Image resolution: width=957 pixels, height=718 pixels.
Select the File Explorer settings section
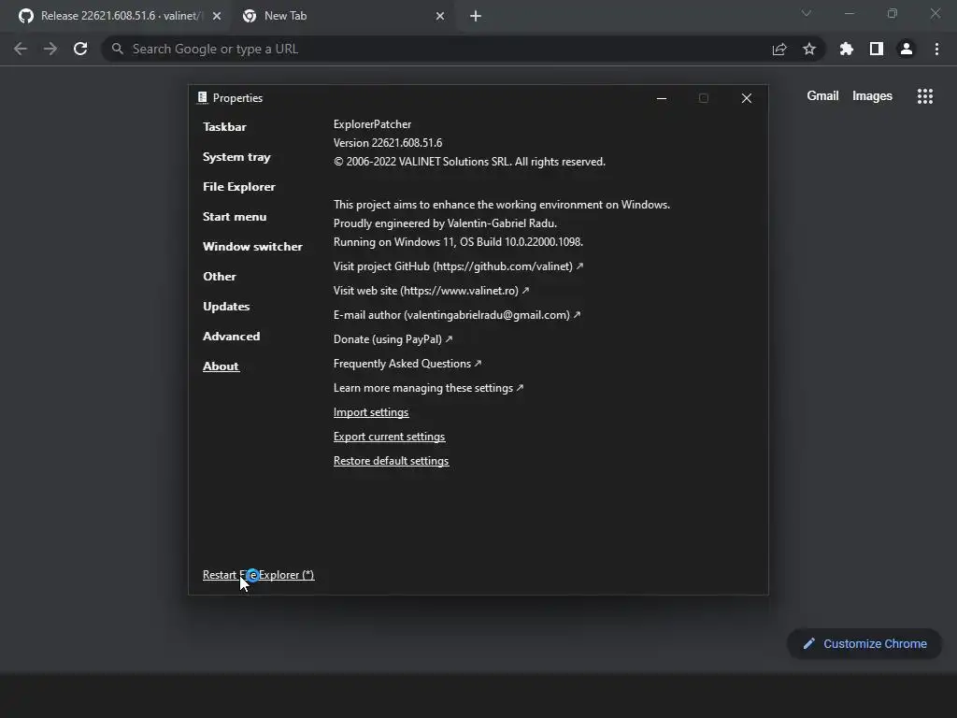pyautogui.click(x=238, y=187)
